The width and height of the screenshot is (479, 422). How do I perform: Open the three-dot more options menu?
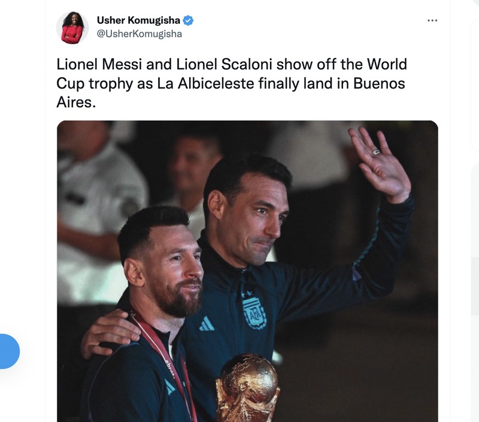(x=432, y=20)
